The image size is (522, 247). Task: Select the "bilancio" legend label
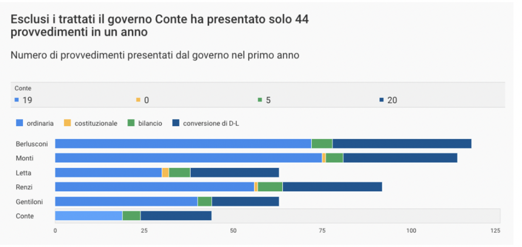coord(150,123)
